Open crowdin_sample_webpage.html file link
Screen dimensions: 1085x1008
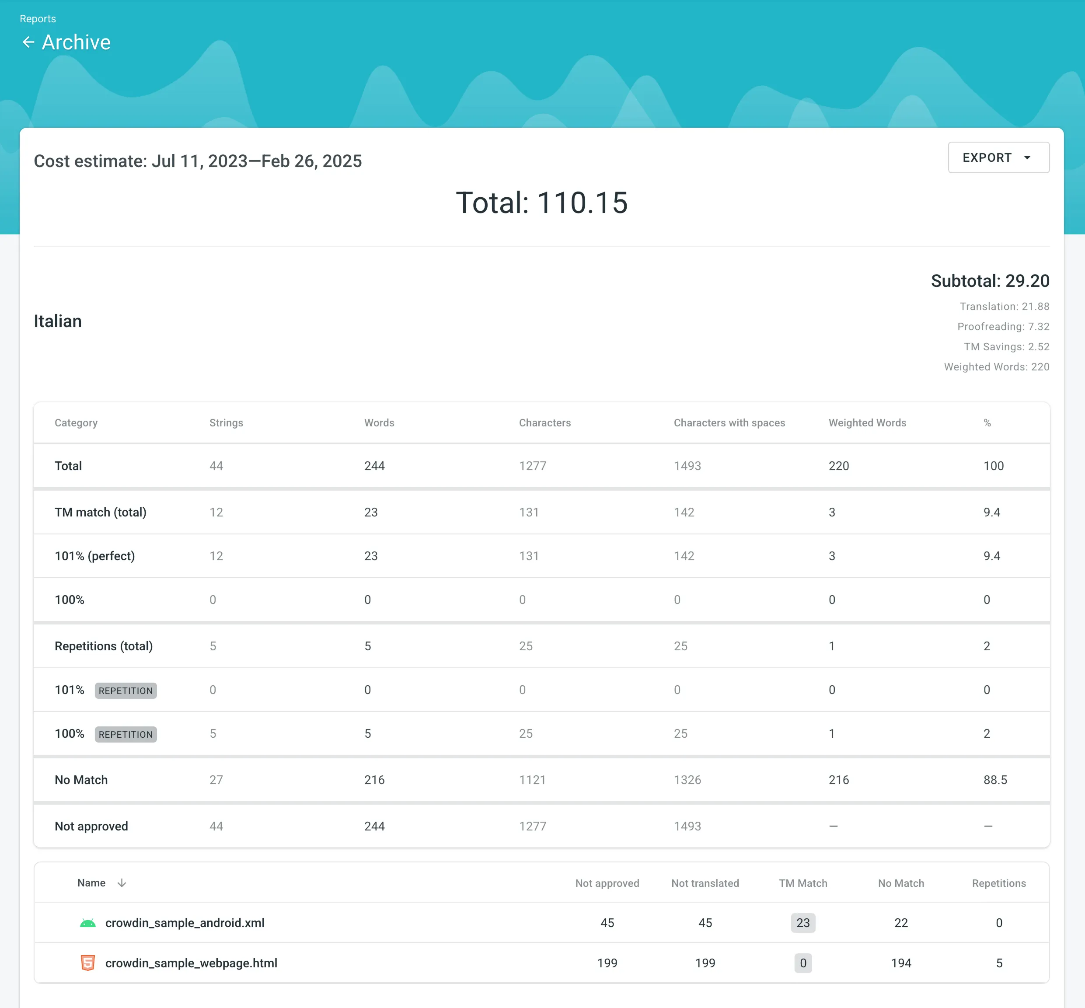pyautogui.click(x=192, y=963)
